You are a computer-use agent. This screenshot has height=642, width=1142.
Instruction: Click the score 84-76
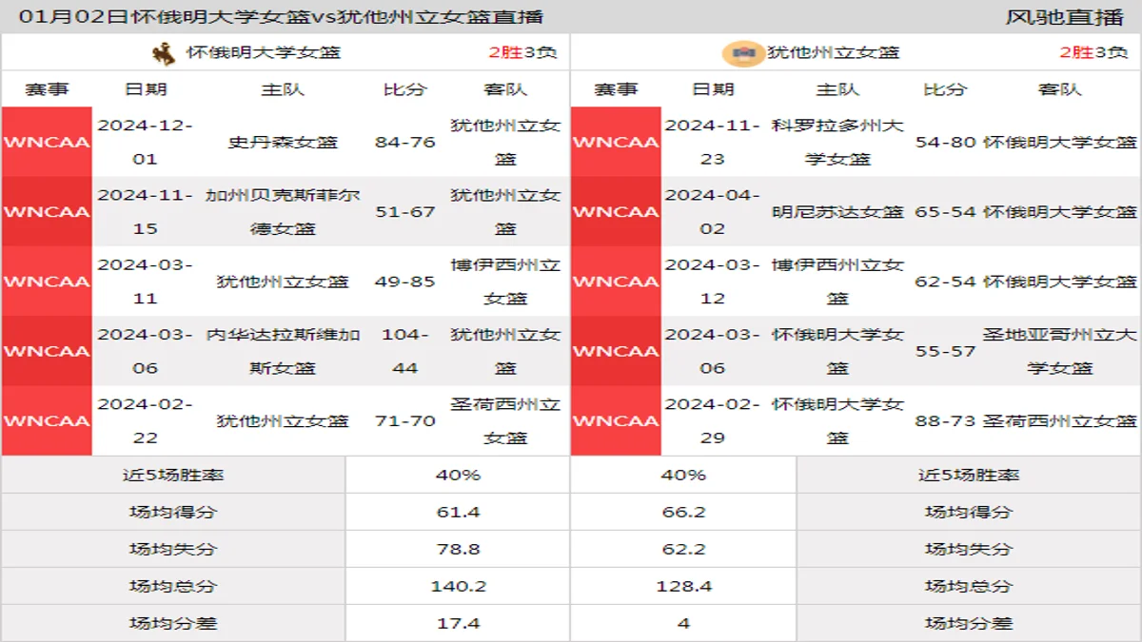(x=405, y=142)
